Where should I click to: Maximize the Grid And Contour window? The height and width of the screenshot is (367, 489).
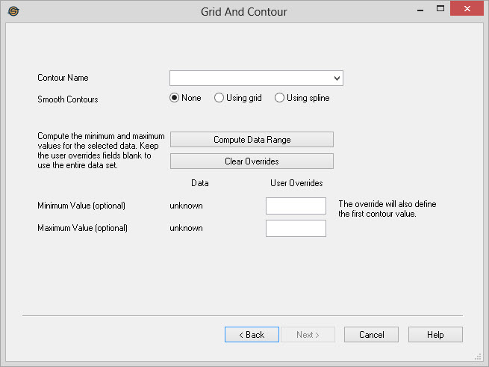[440, 10]
